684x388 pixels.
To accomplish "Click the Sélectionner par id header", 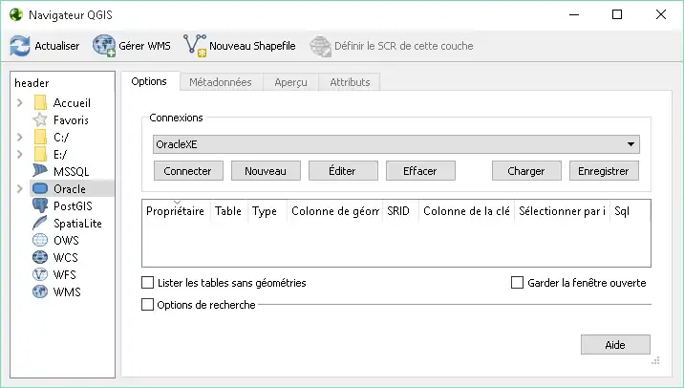I will 563,211.
